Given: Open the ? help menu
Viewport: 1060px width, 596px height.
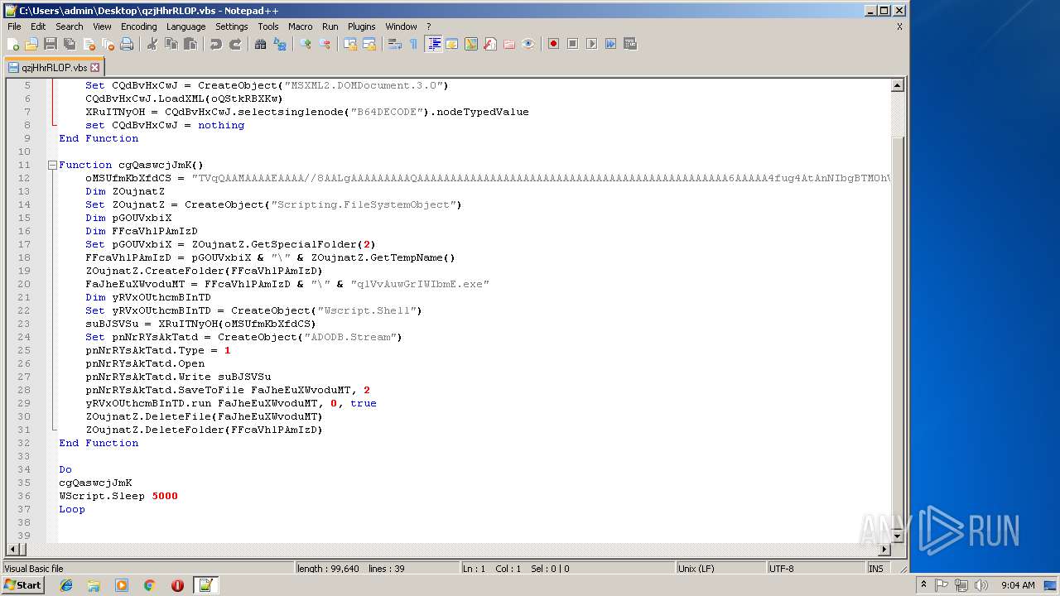Looking at the screenshot, I should click(428, 26).
